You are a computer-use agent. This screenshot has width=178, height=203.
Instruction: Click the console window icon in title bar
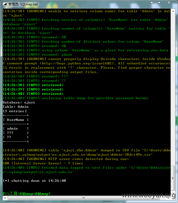[5, 4]
